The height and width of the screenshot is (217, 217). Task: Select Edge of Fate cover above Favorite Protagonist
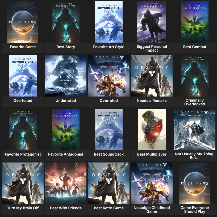click(x=23, y=130)
